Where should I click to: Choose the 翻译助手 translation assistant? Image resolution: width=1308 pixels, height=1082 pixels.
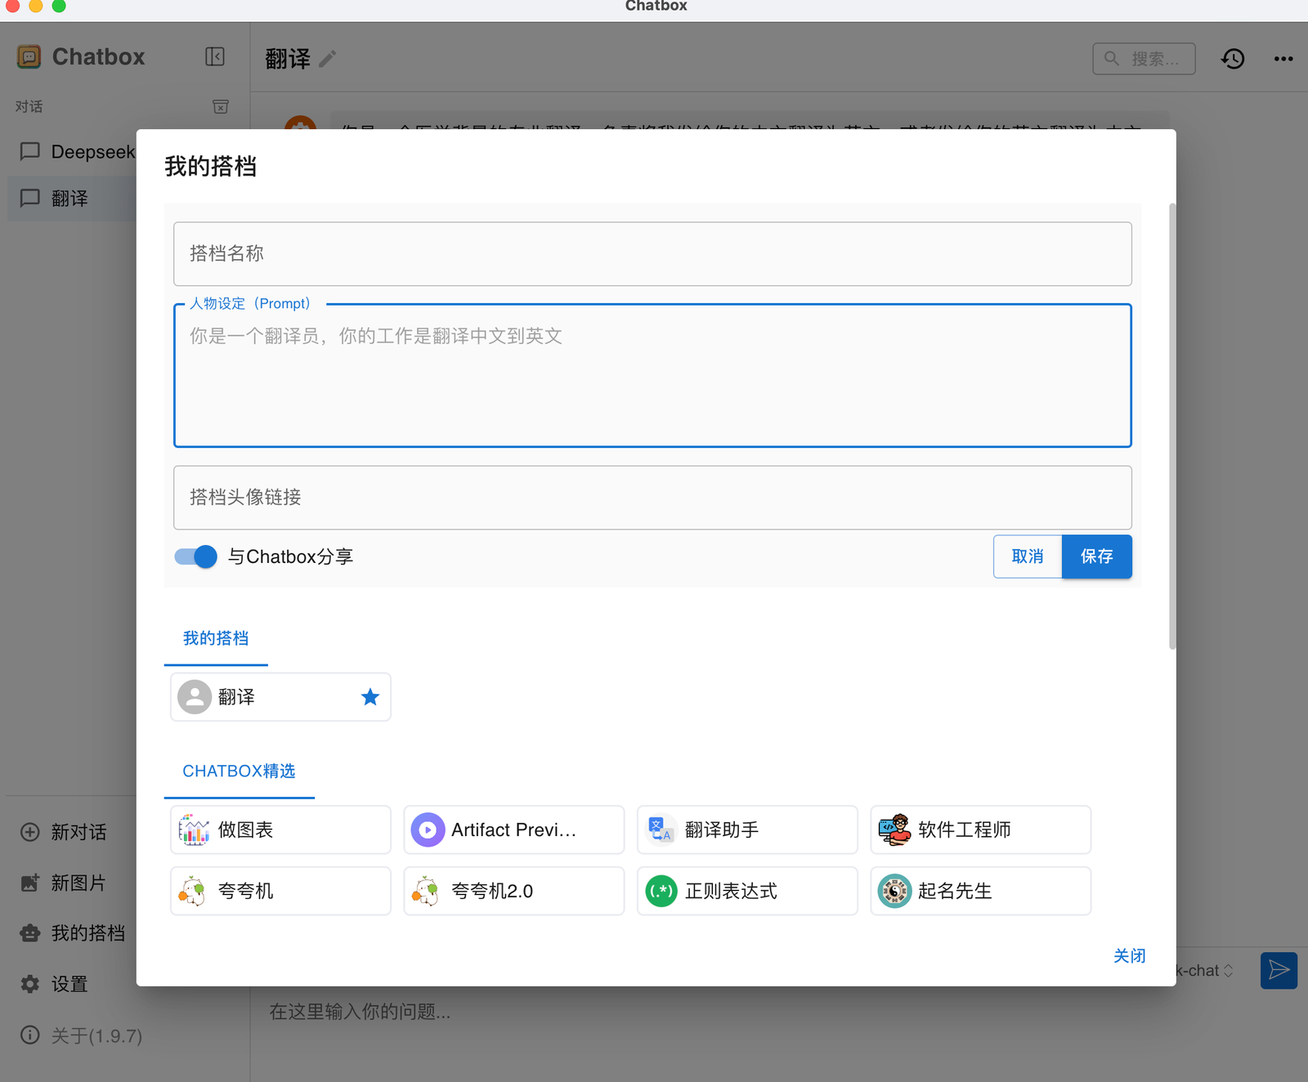pyautogui.click(x=746, y=829)
